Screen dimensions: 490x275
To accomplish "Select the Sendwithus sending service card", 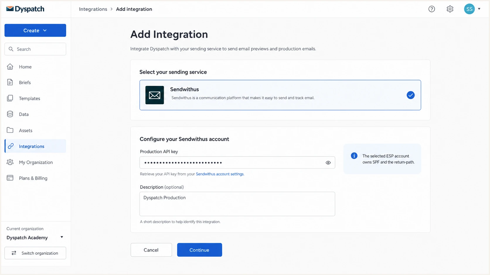I will (x=280, y=95).
